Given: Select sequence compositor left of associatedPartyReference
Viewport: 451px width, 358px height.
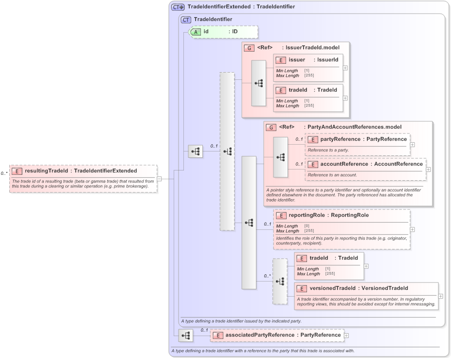Looking at the screenshot, I should 186,336.
